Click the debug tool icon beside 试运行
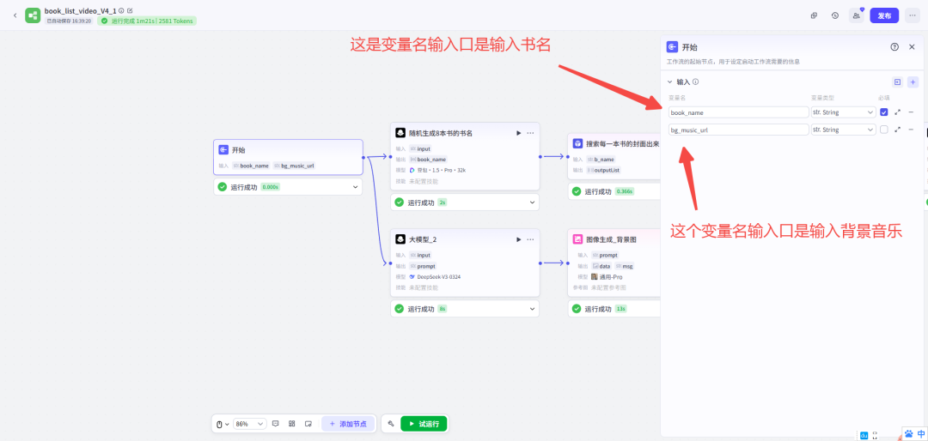Image resolution: width=928 pixels, height=441 pixels. (x=391, y=424)
